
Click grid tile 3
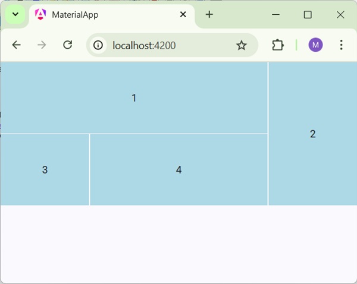coord(45,170)
